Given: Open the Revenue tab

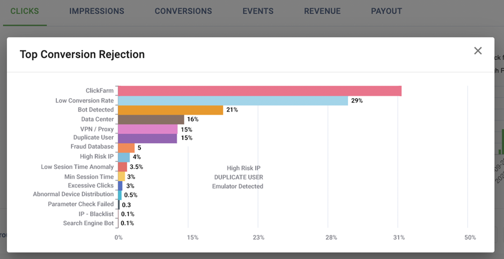Looking at the screenshot, I should point(322,11).
